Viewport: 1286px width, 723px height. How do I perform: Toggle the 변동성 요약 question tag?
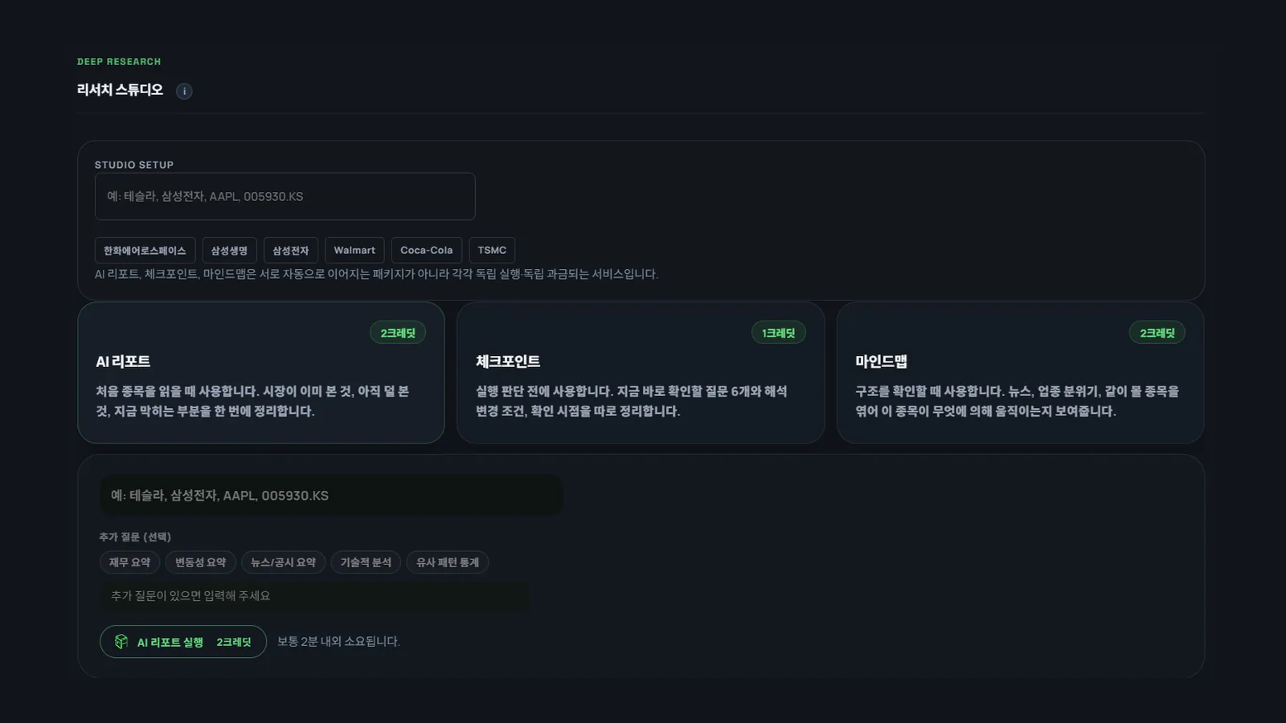pyautogui.click(x=201, y=562)
